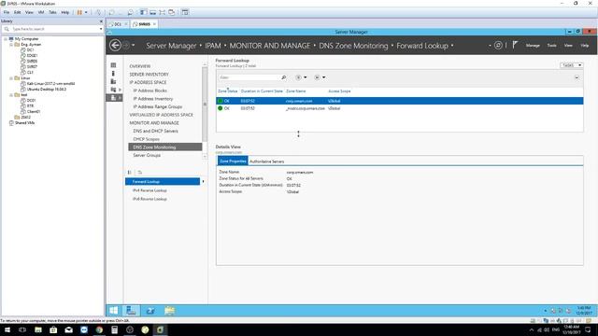The height and width of the screenshot is (336, 598).
Task: Open Server Manager Help menu
Action: click(584, 46)
